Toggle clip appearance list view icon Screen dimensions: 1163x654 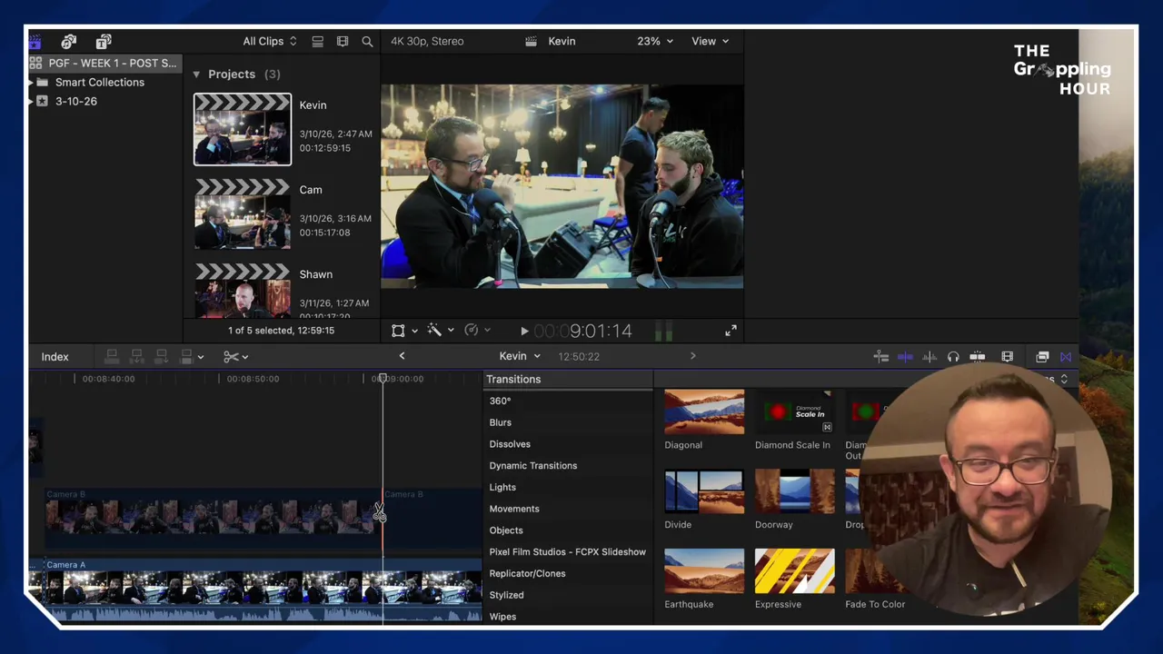[317, 41]
